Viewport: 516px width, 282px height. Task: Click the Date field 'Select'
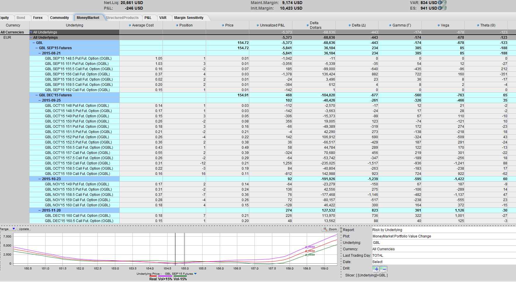click(x=444, y=262)
